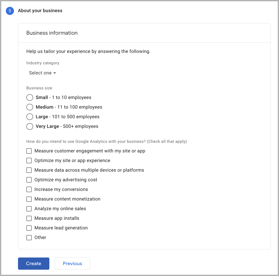This screenshot has width=279, height=276.
Task: Open the Industry category dropdown
Action: pyautogui.click(x=42, y=73)
